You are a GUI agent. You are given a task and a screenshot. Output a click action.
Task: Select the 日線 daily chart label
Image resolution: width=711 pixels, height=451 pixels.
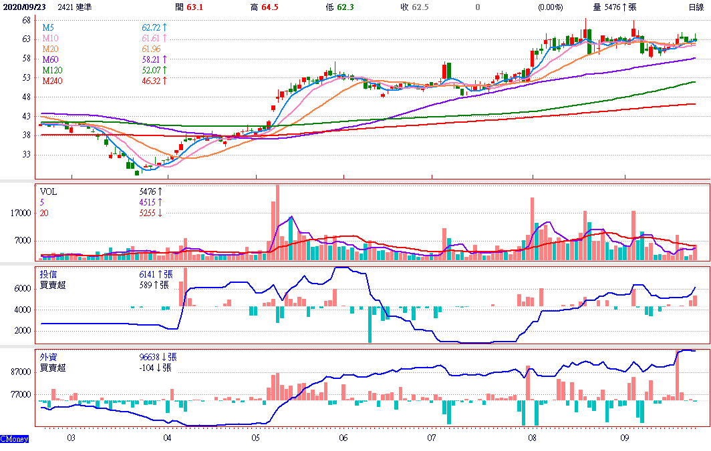point(696,7)
